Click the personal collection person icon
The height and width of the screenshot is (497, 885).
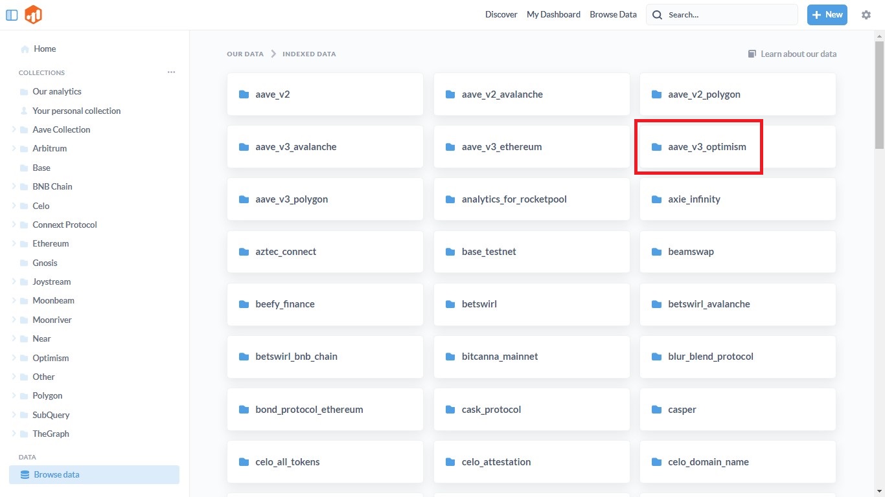click(x=24, y=111)
